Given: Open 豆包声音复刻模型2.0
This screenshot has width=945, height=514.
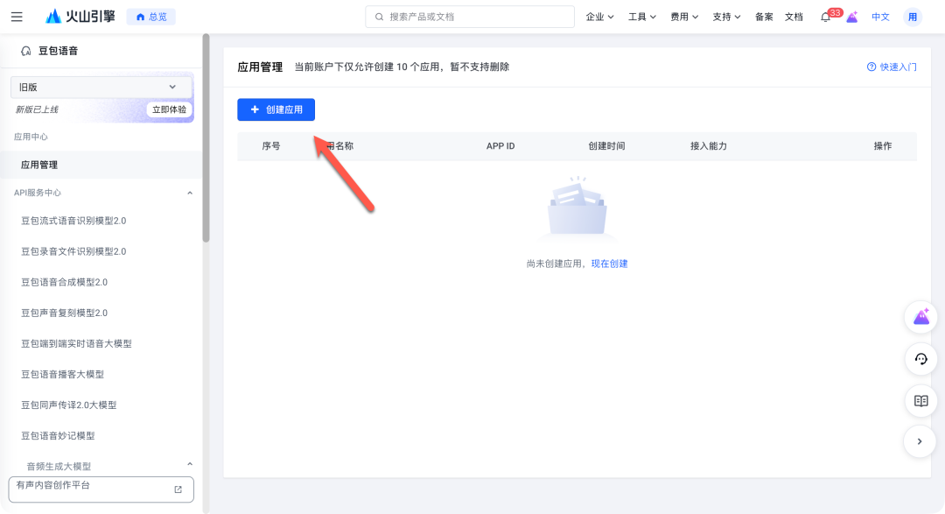Looking at the screenshot, I should tap(65, 313).
